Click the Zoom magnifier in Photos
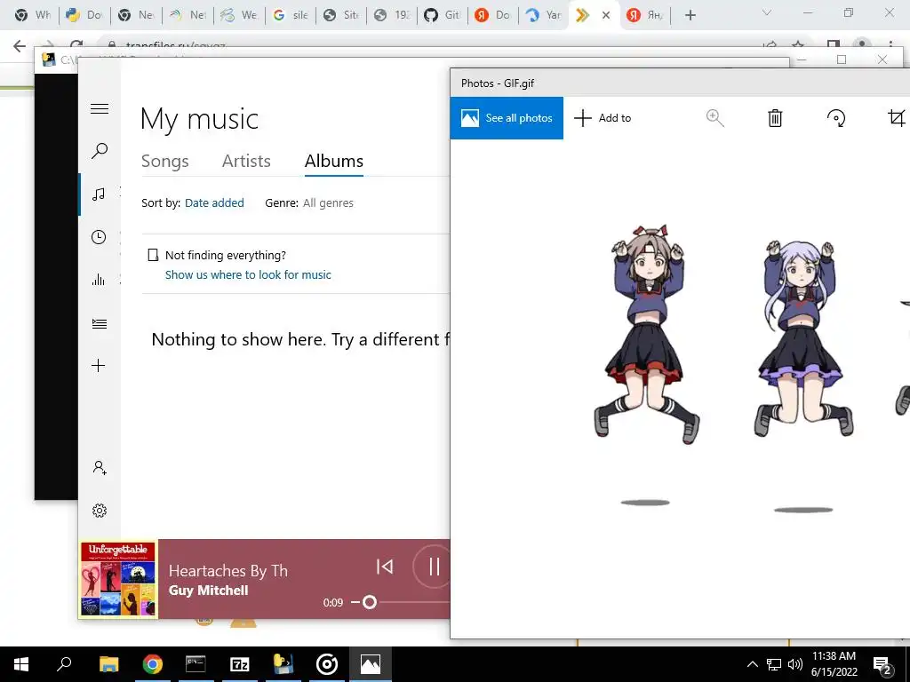Viewport: 910px width, 682px height. (x=715, y=118)
